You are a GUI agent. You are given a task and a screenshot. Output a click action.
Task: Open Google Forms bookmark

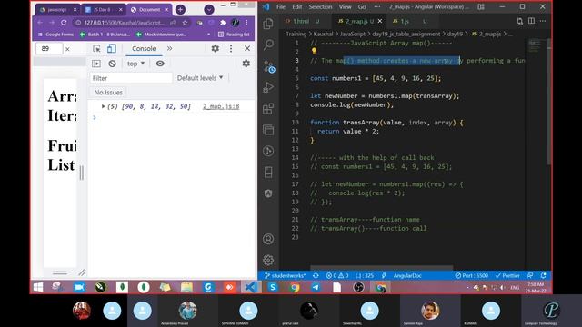[x=55, y=35]
